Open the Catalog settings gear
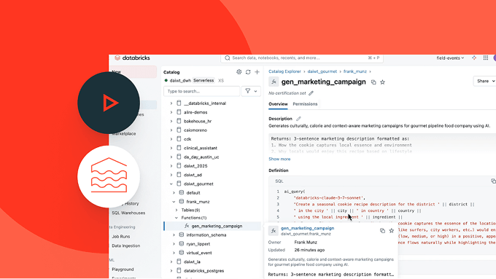Image resolution: width=496 pixels, height=279 pixels. pos(239,72)
